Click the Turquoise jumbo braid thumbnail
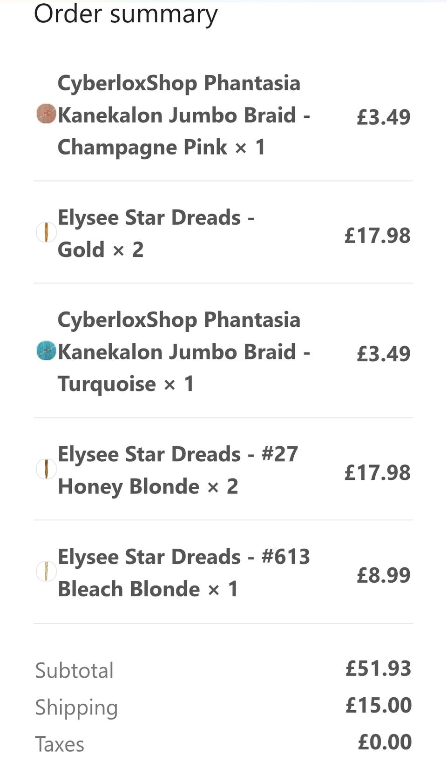This screenshot has height=761, width=447. click(46, 351)
